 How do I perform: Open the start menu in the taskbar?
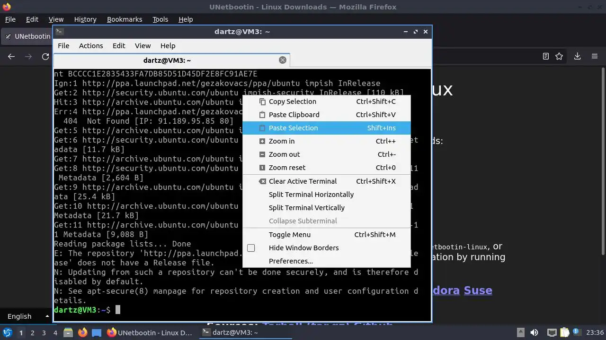click(8, 332)
